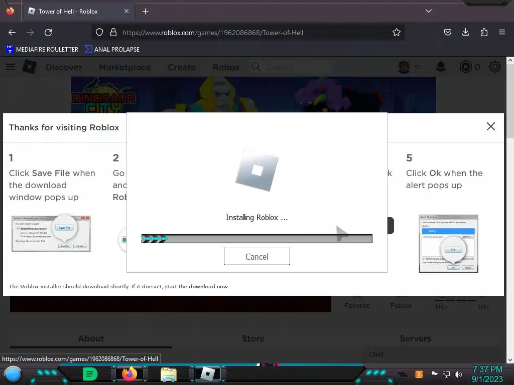Viewport: 514px width, 385px height.
Task: Click the Roblox logo home icon
Action: pyautogui.click(x=29, y=67)
